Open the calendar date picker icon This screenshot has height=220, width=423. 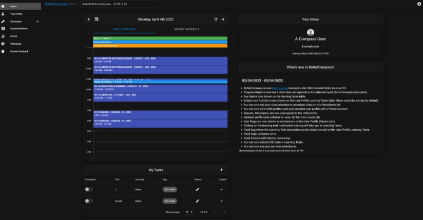point(97,19)
